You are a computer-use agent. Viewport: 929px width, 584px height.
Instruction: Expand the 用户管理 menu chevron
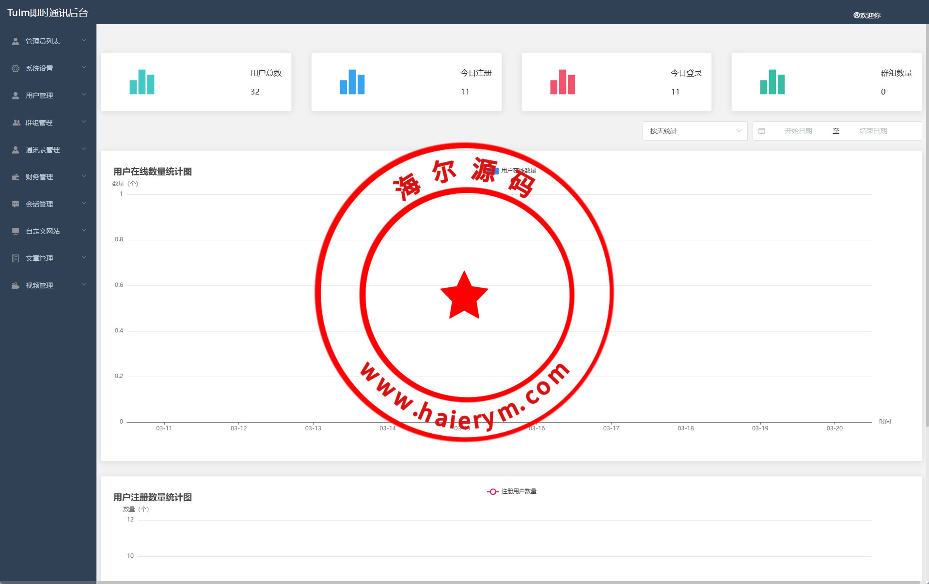[x=84, y=95]
